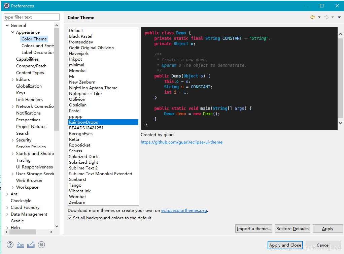Click tree horizontal scrollbar right arrow
This screenshot has width=344, height=254.
click(x=51, y=232)
